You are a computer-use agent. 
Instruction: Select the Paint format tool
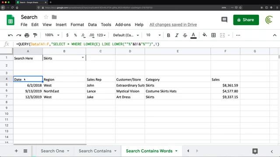(35, 35)
